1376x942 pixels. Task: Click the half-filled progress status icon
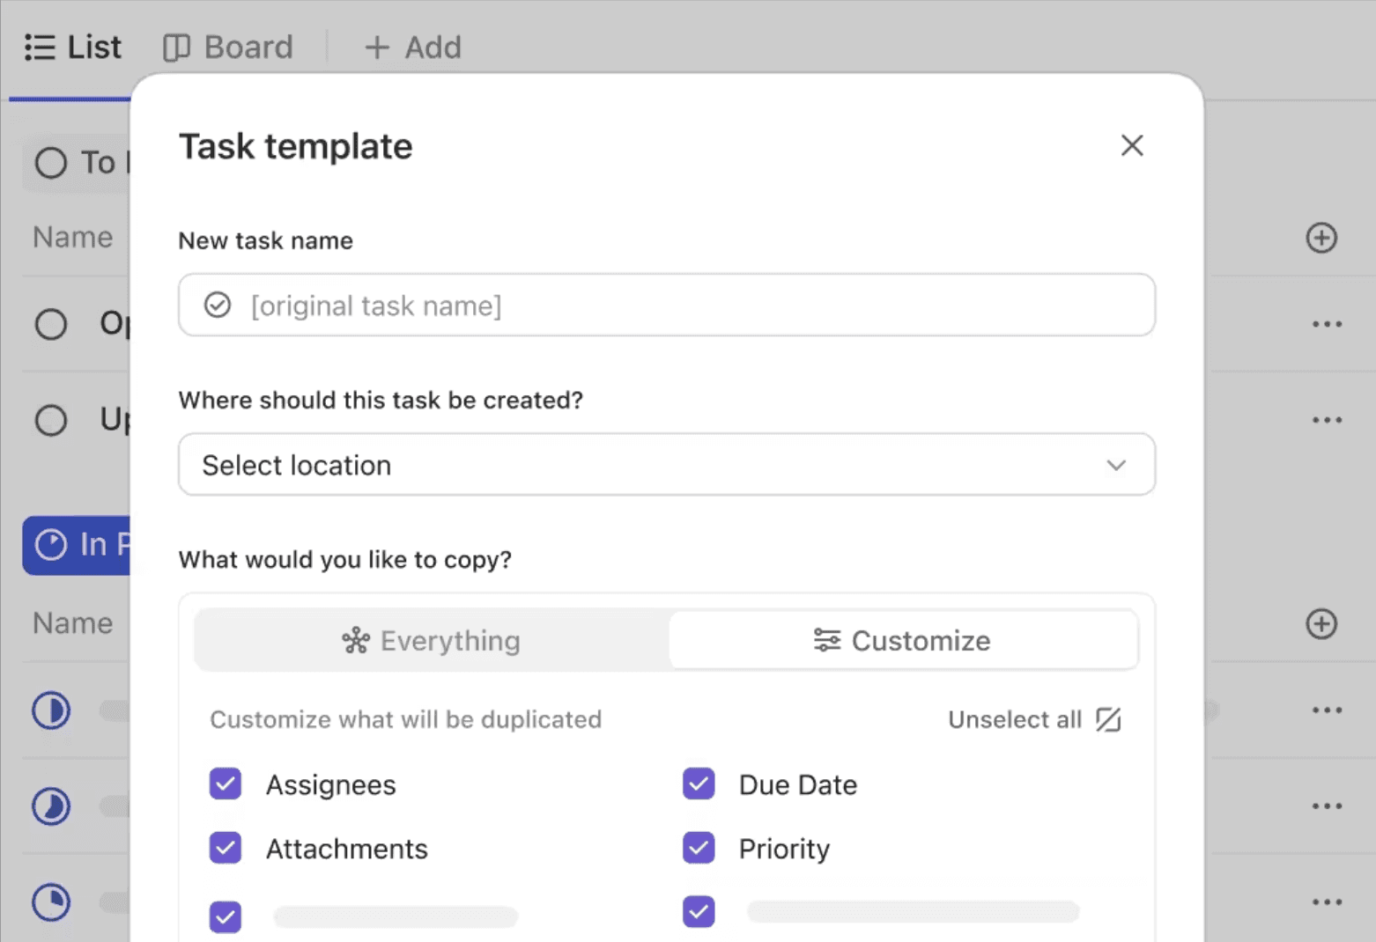click(51, 710)
